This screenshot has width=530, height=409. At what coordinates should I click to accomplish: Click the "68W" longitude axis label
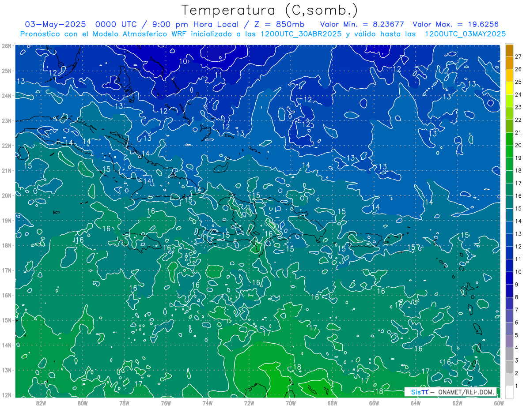333,403
